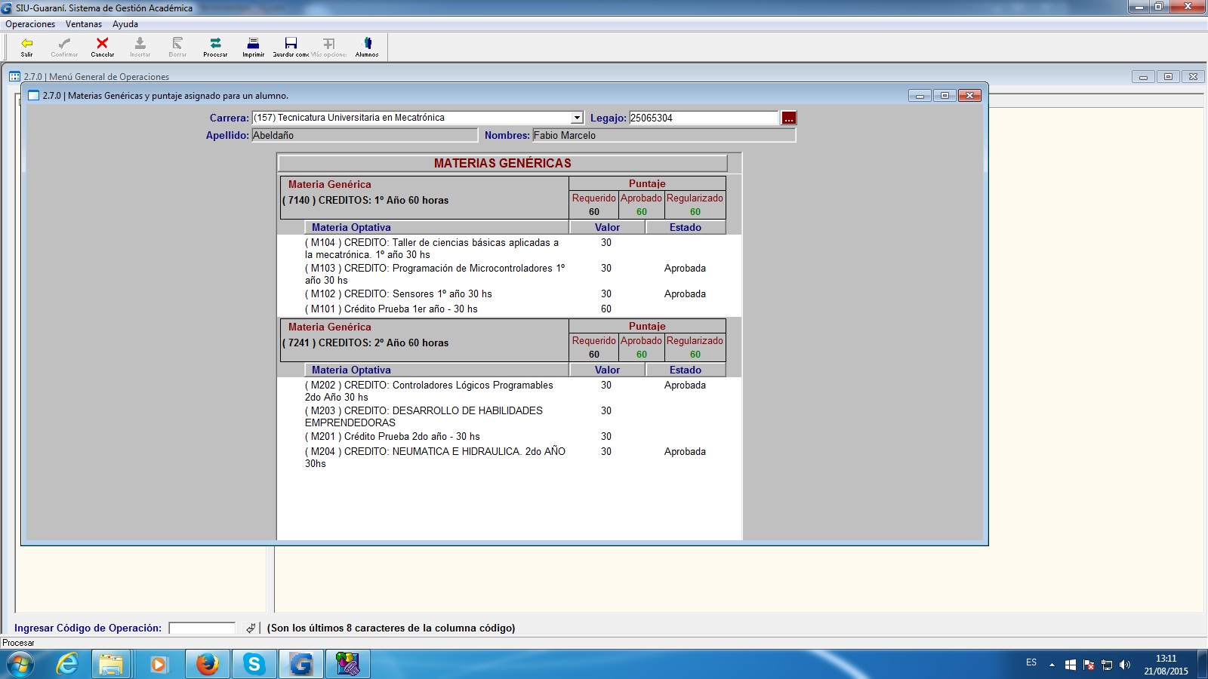1208x679 pixels.
Task: Select the M102 Sensores row
Action: point(509,293)
